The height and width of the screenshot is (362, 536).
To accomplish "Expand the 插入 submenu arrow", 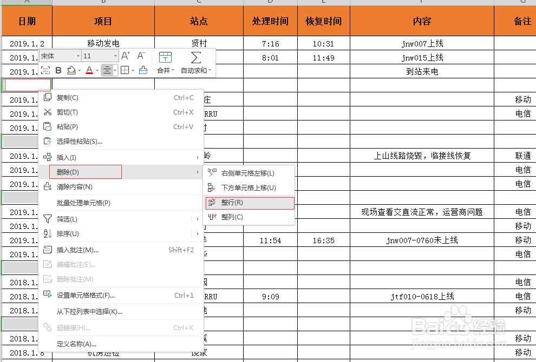I will (x=198, y=157).
